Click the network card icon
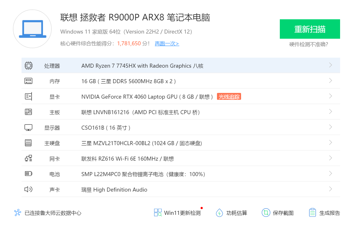Screen dimensions: 353x228 coord(28,159)
